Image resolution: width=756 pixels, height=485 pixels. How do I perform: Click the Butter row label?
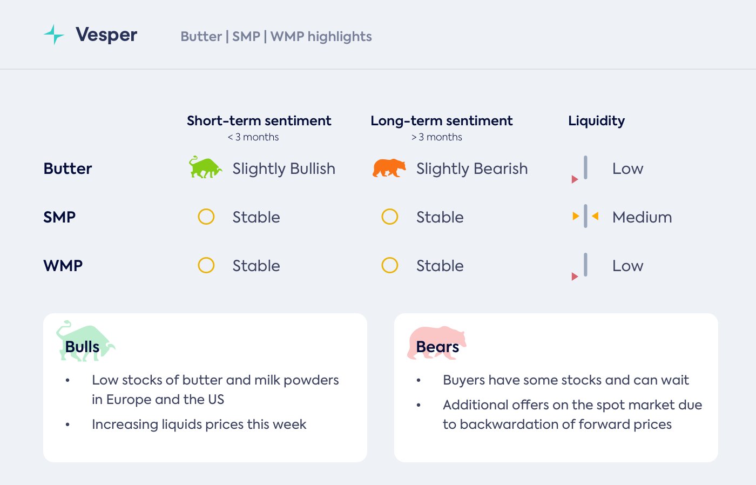click(x=67, y=169)
